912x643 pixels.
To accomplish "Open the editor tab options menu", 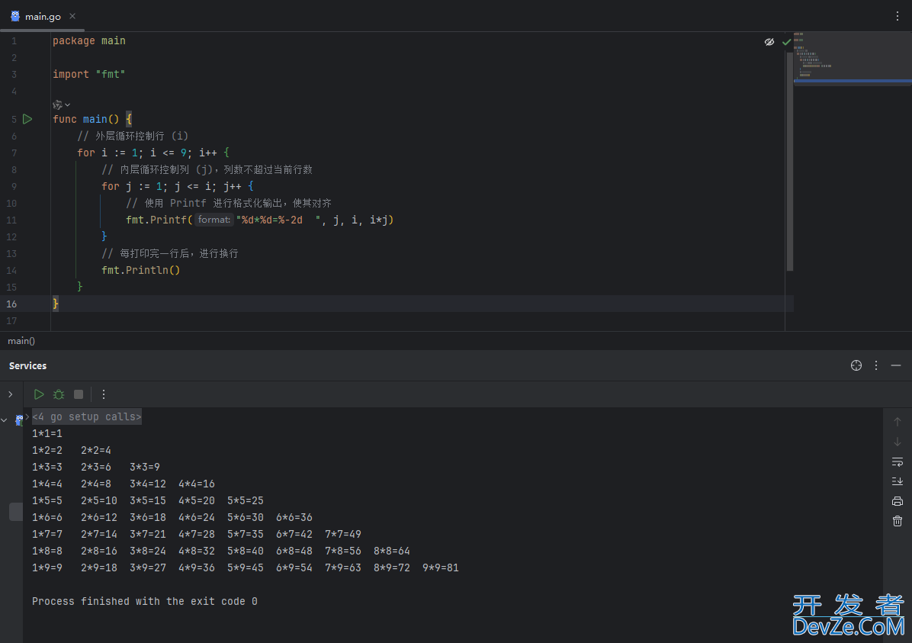I will tap(898, 16).
